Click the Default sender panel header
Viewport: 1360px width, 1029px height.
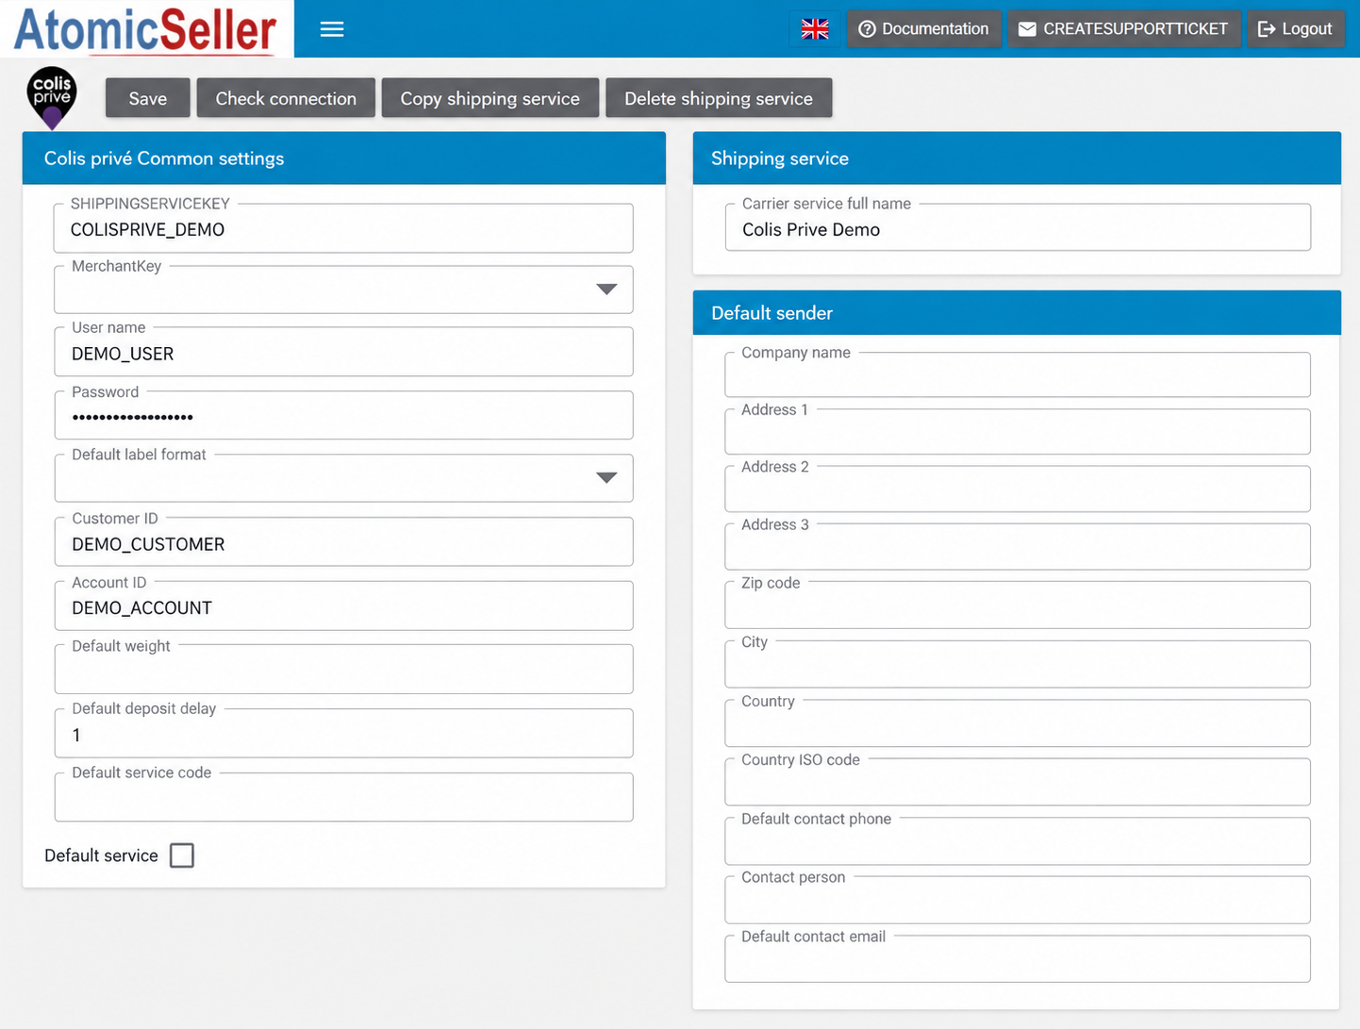(x=1017, y=313)
